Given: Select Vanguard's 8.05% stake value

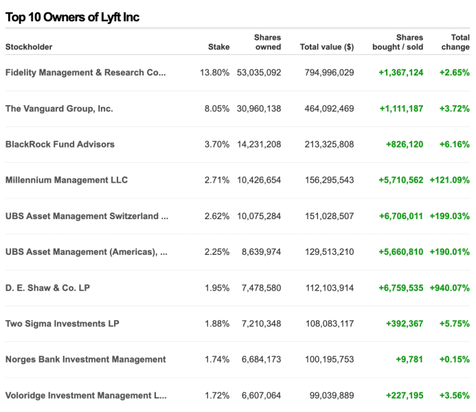Looking at the screenshot, I should point(217,108).
